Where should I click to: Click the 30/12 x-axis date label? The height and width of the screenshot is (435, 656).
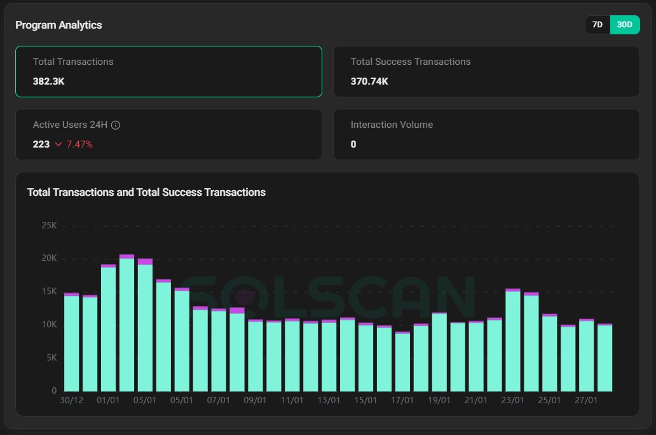click(x=72, y=401)
